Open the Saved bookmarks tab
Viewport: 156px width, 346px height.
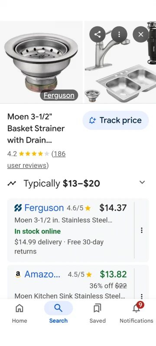point(97,313)
